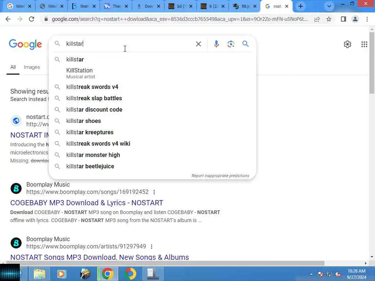Bookmark this page with the star icon
This screenshot has width=375, height=281.
pos(329,19)
